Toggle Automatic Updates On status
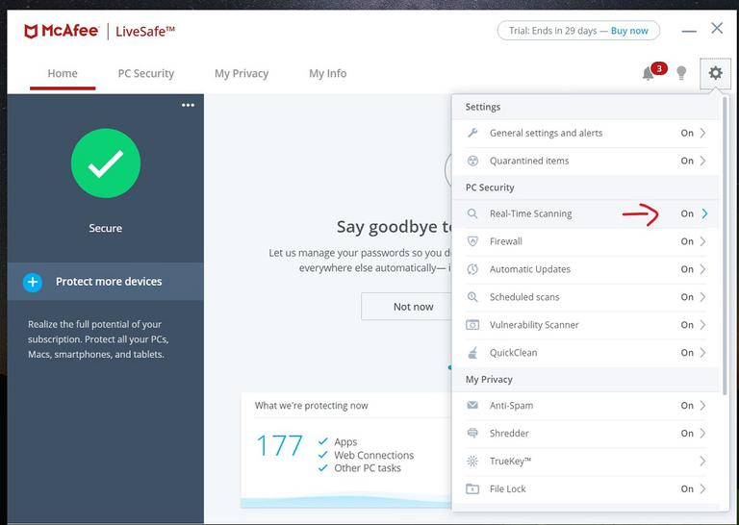Image resolution: width=739 pixels, height=525 pixels. click(687, 269)
